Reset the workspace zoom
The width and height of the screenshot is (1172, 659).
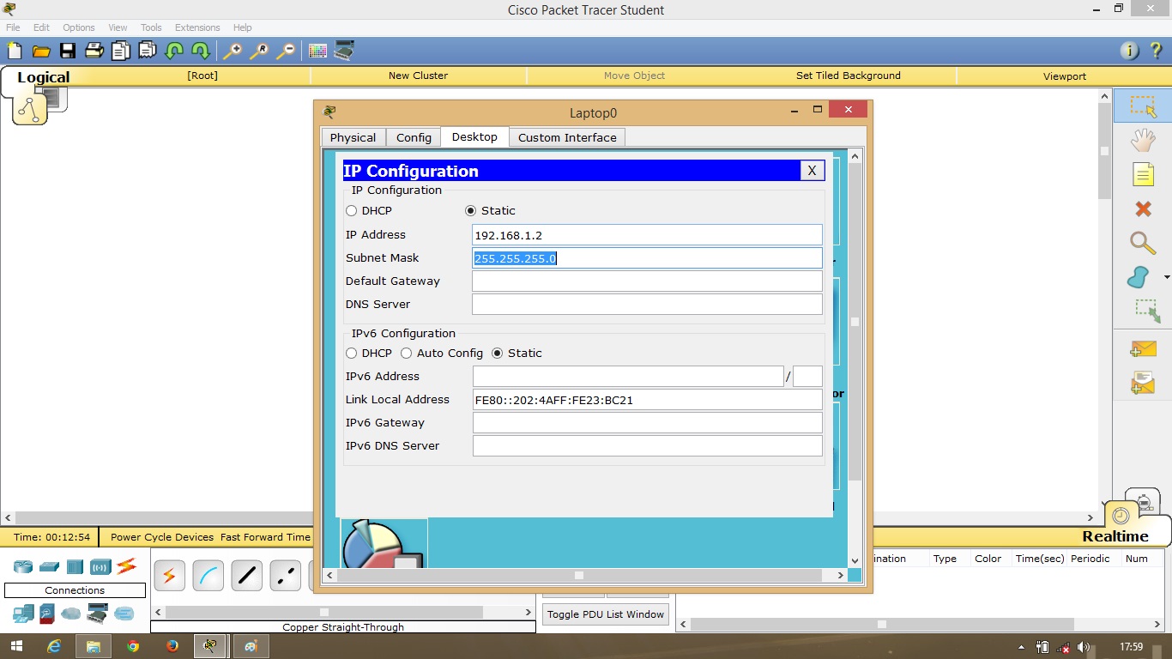(258, 51)
